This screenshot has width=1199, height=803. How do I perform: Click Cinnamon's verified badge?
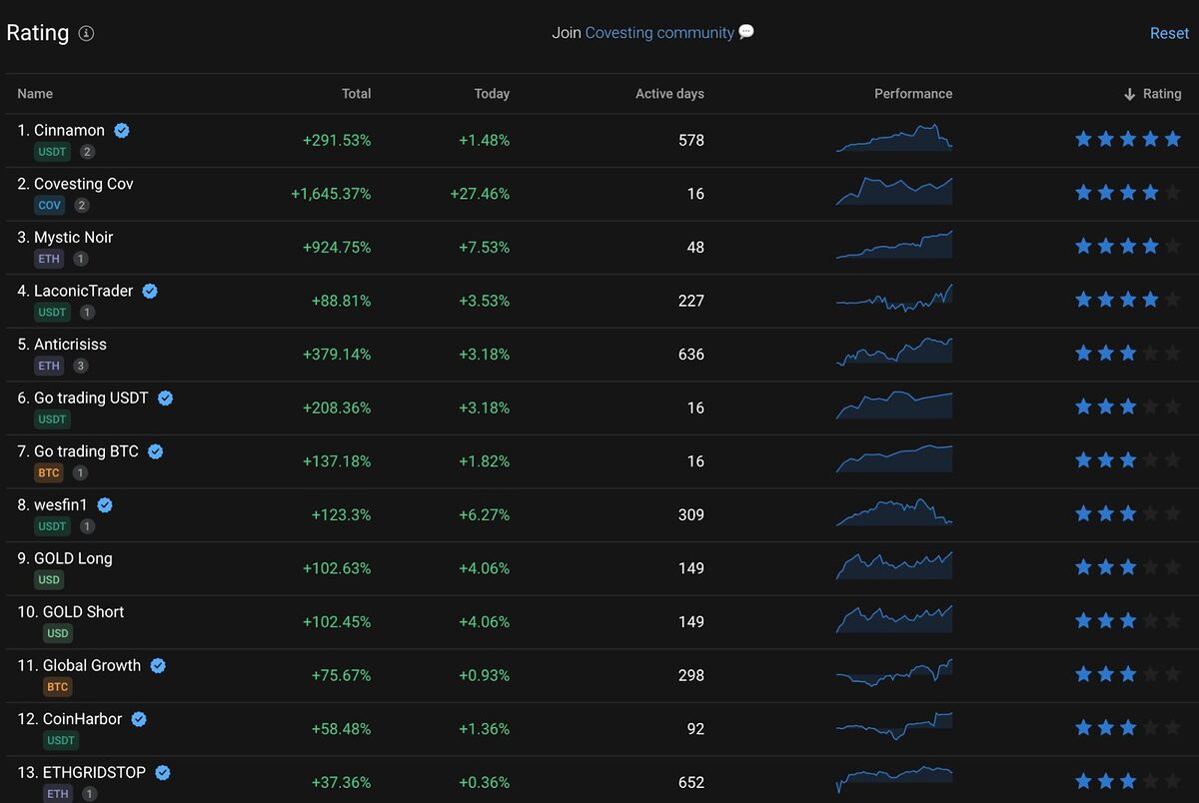pyautogui.click(x=122, y=130)
